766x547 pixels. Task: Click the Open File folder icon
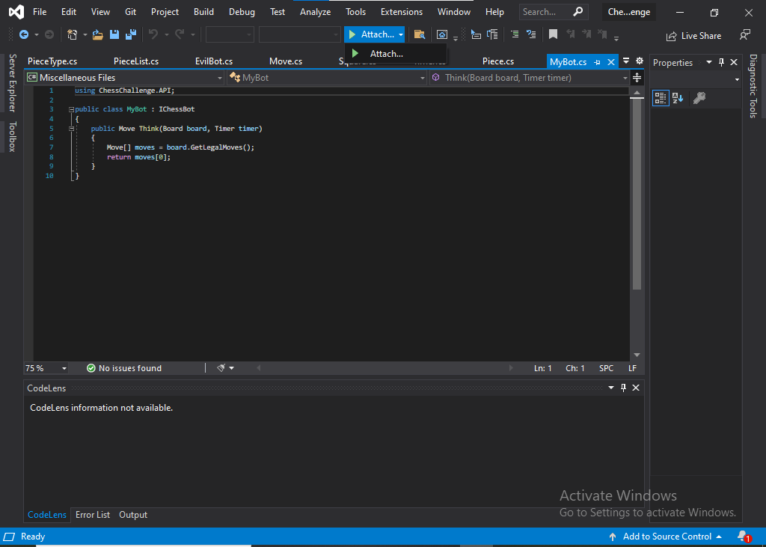[x=98, y=34]
